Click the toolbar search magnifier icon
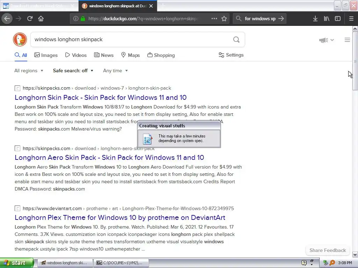 [x=238, y=19]
